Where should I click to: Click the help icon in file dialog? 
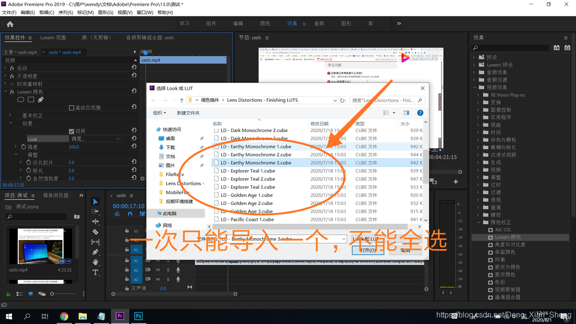point(420,113)
